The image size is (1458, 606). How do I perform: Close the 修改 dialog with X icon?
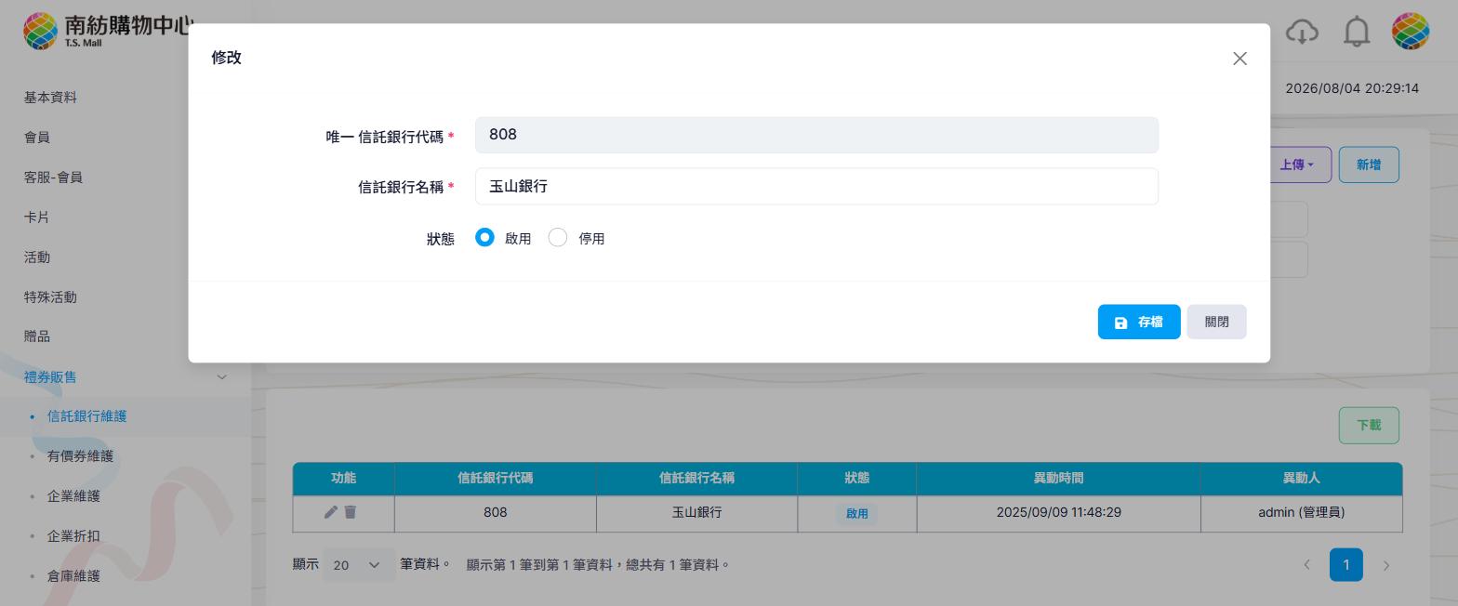(1239, 59)
